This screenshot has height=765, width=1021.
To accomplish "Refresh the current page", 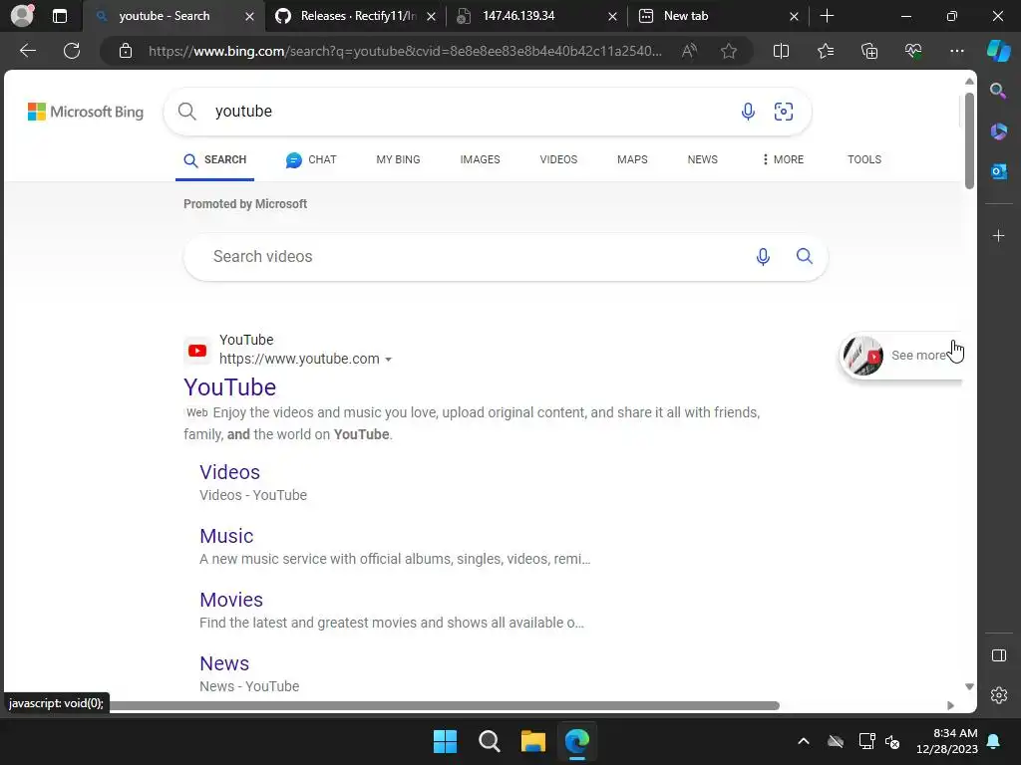I will 72,51.
